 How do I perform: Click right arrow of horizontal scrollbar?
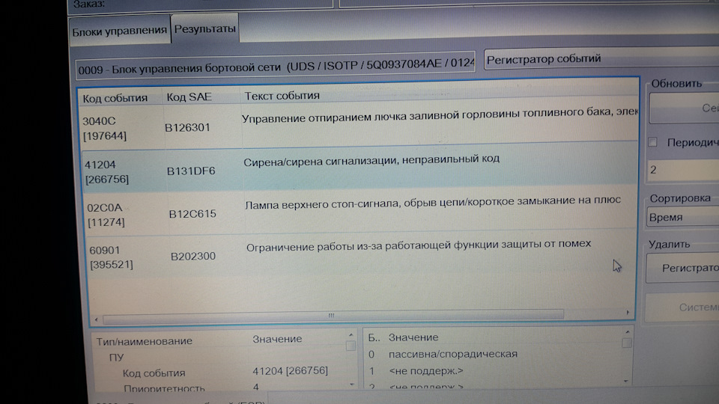coord(628,313)
